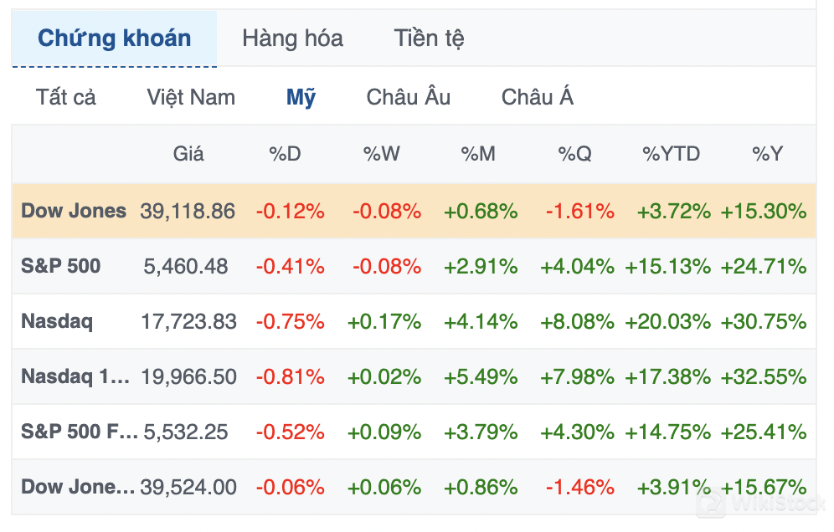Show Việt Nam market indexes
The width and height of the screenshot is (834, 532).
click(x=191, y=97)
